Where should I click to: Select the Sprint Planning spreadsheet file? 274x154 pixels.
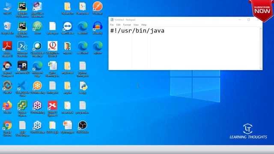coord(52,69)
